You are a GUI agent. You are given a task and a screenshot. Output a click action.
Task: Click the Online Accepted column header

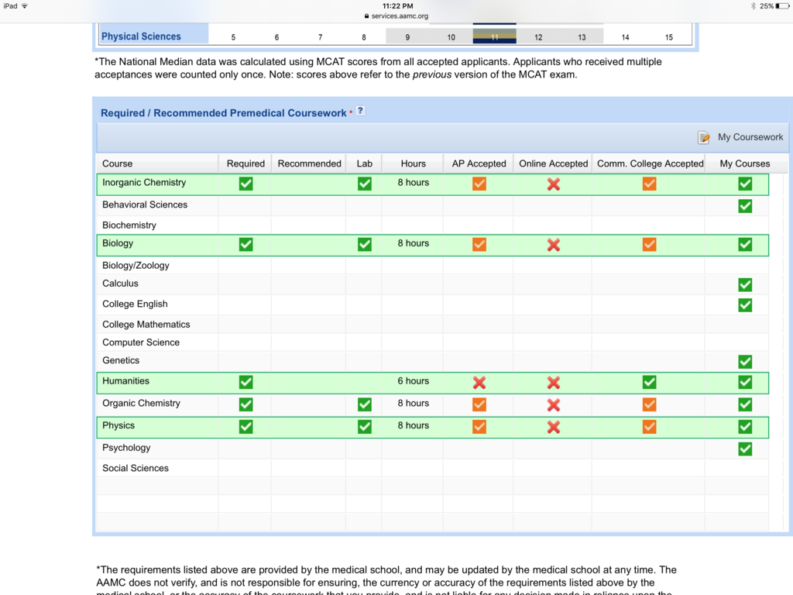coord(553,163)
